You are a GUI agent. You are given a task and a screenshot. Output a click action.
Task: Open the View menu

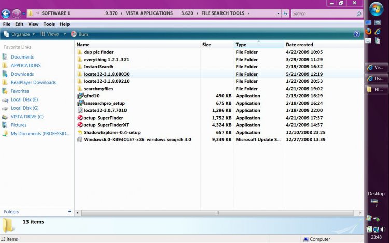pos(33,24)
